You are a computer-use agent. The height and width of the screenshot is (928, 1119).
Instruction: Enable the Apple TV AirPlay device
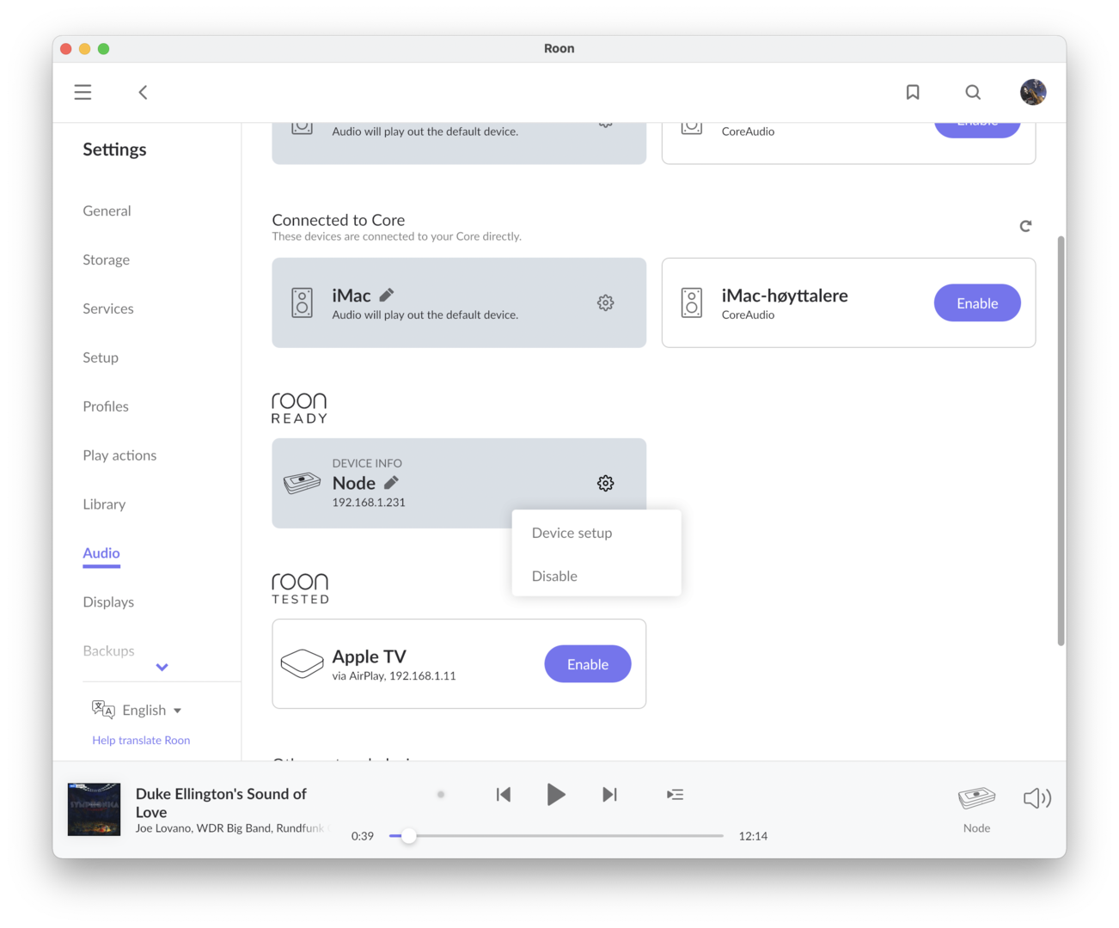pyautogui.click(x=588, y=663)
